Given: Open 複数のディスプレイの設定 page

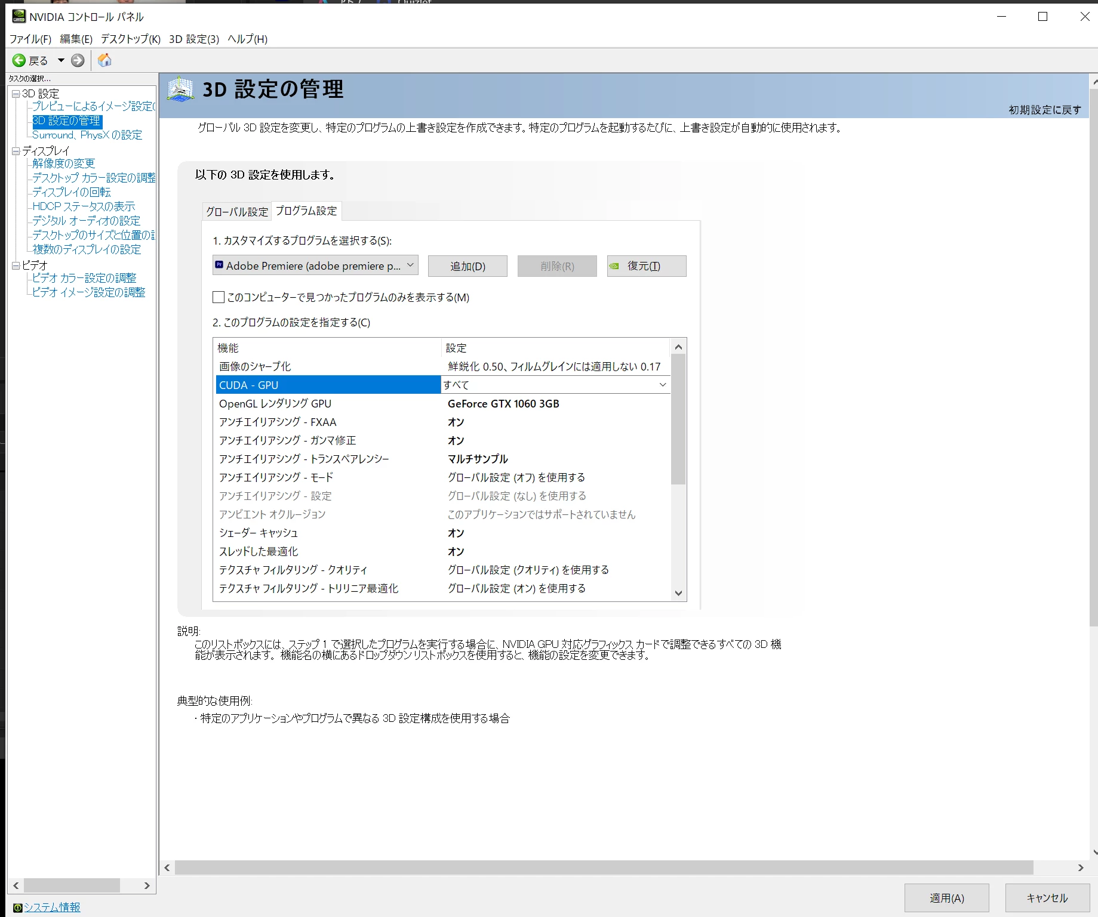Looking at the screenshot, I should pyautogui.click(x=87, y=249).
